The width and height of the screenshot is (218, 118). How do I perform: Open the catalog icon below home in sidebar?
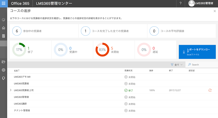4,36
